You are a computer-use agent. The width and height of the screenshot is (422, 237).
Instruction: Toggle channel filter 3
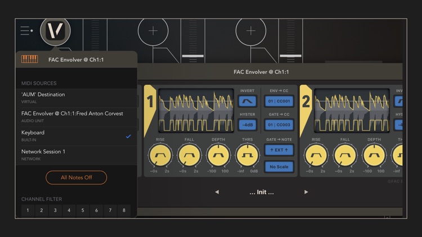pos(55,211)
